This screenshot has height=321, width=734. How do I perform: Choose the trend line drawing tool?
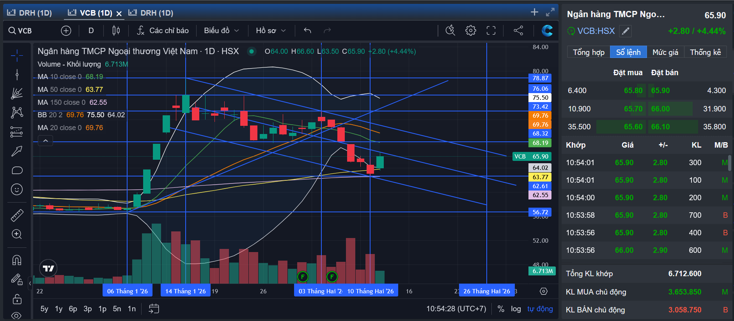(x=17, y=74)
